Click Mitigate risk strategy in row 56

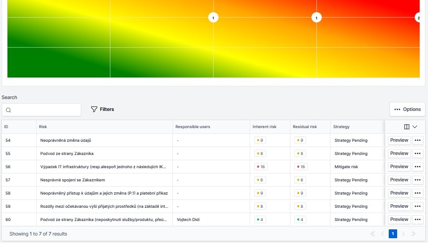pyautogui.click(x=346, y=167)
